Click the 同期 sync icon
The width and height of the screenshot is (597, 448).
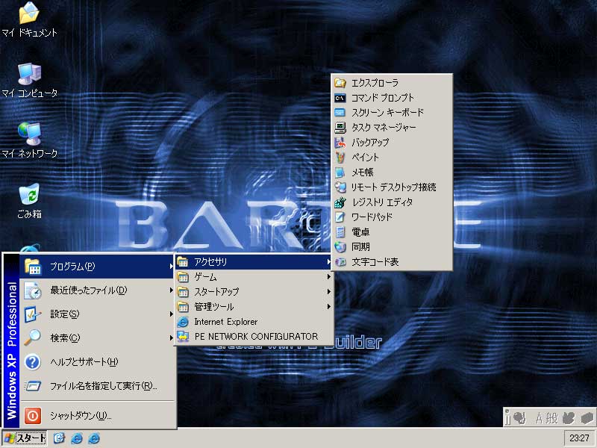click(340, 247)
